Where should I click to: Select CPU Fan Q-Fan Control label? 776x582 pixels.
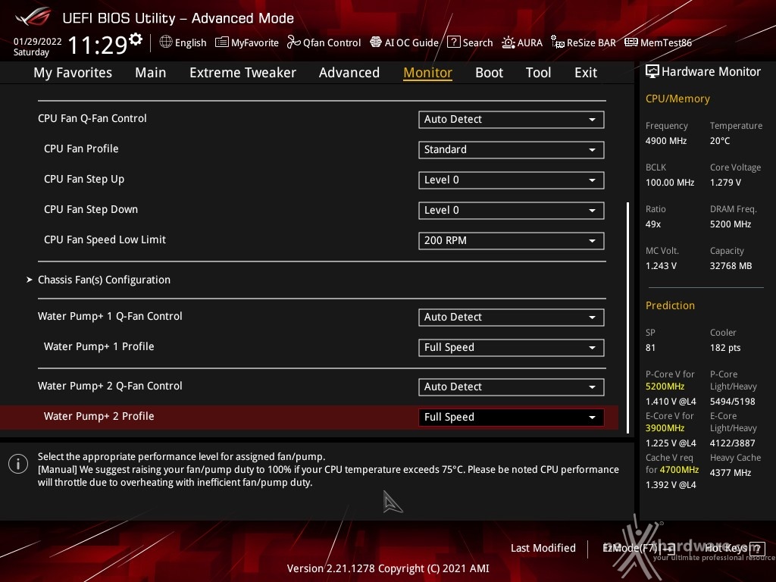tap(92, 119)
